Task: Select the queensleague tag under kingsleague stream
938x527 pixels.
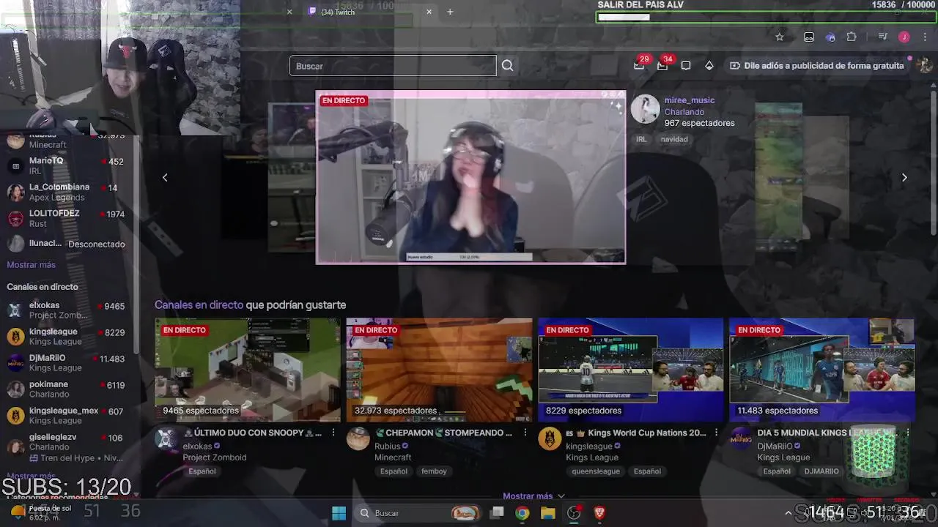Action: pos(596,471)
